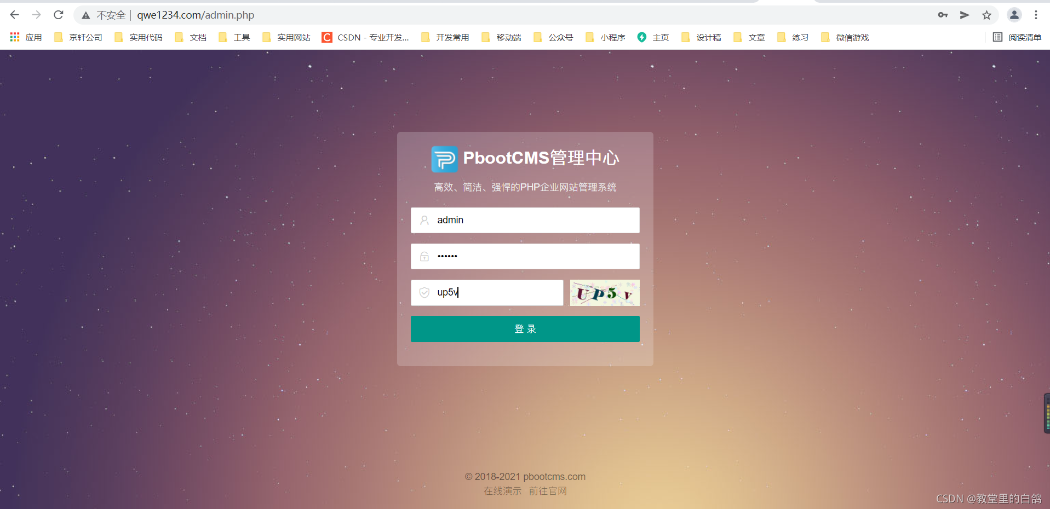Viewport: 1050px width, 509px height.
Task: Reload the page with refresh icon
Action: click(x=59, y=15)
